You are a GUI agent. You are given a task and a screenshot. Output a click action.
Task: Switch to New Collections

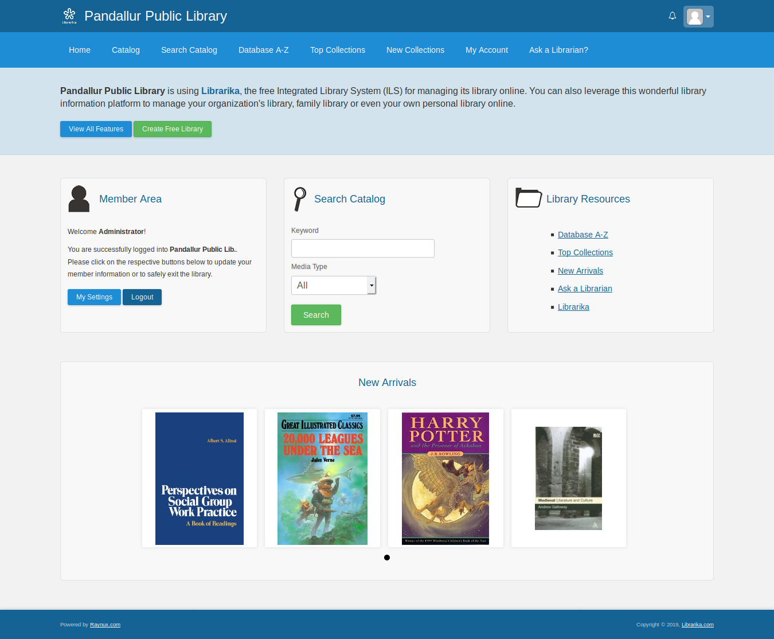(415, 50)
